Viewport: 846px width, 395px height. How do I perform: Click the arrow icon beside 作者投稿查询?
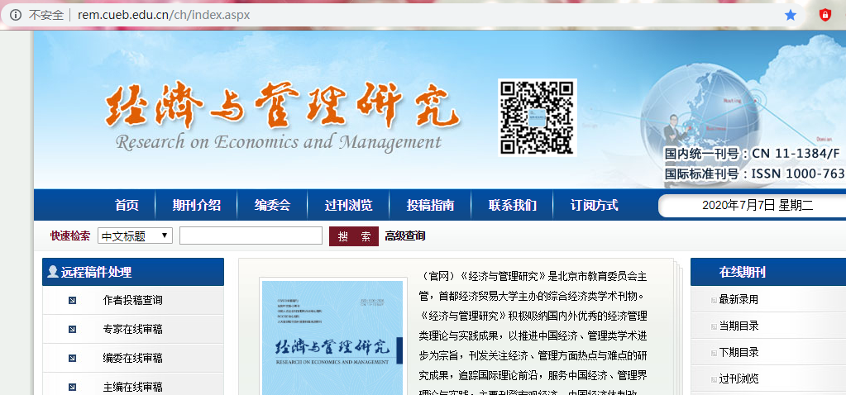pos(72,300)
